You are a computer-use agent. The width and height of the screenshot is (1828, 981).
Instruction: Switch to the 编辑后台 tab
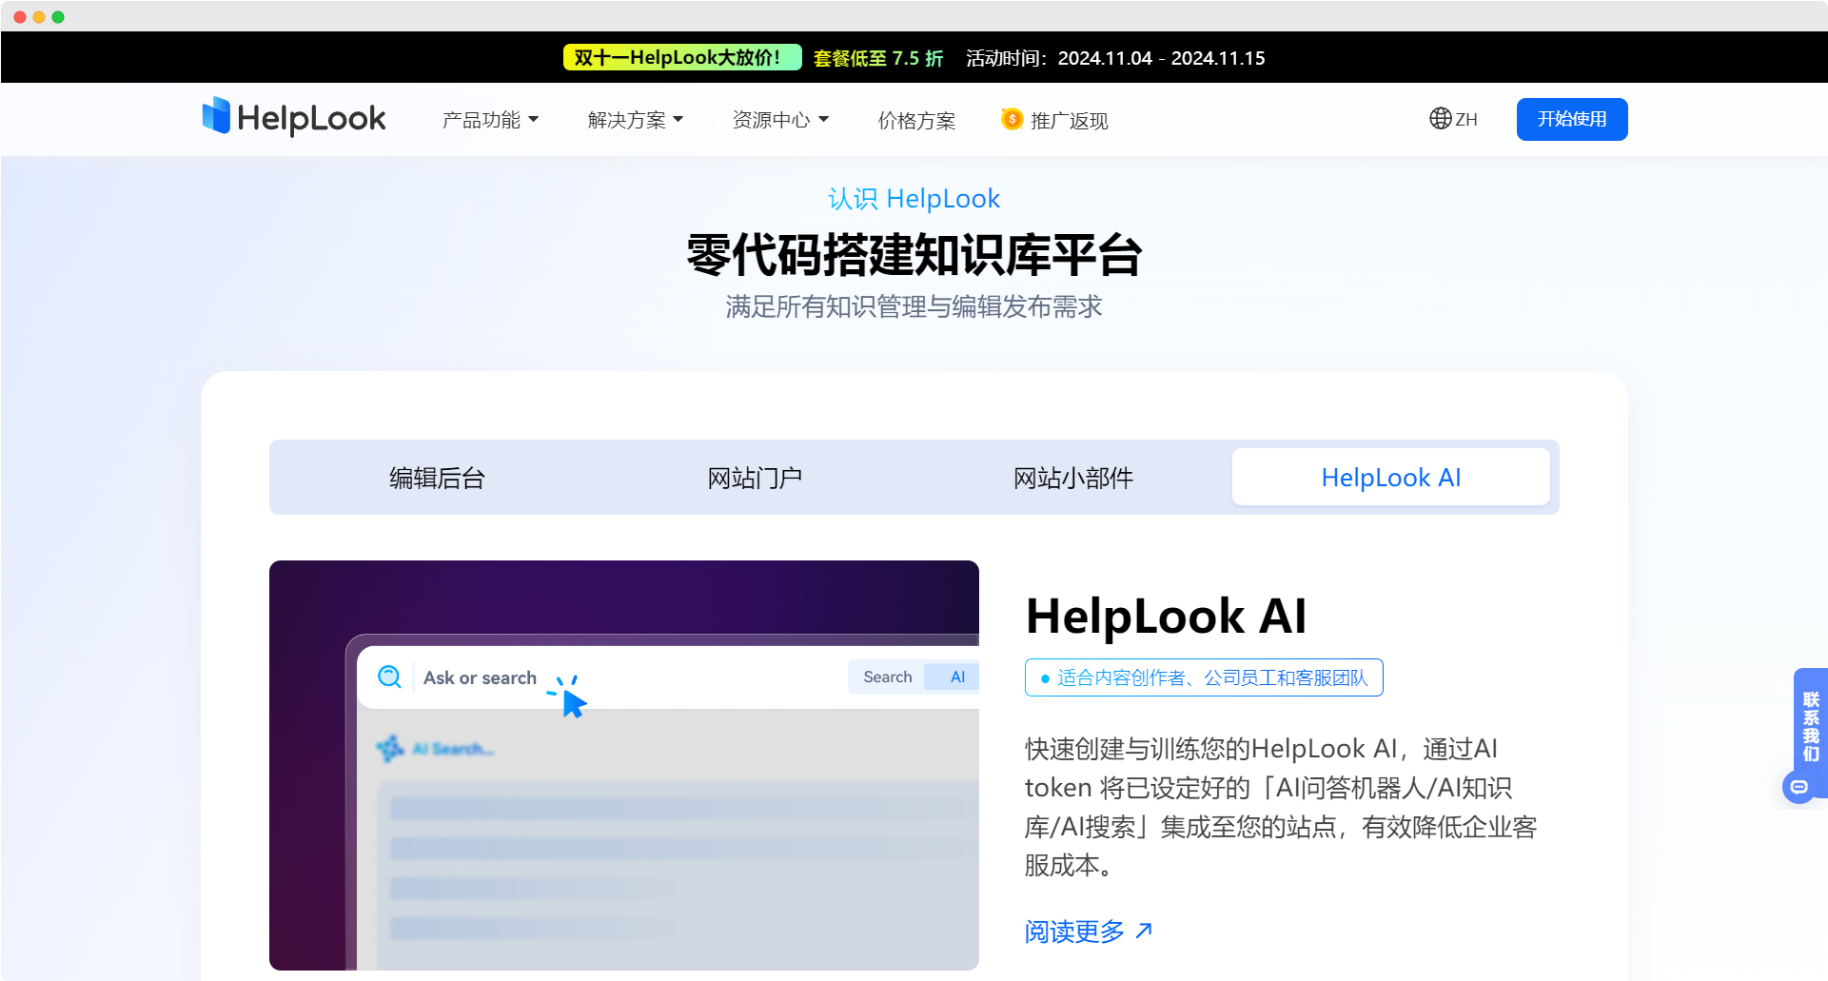point(437,478)
